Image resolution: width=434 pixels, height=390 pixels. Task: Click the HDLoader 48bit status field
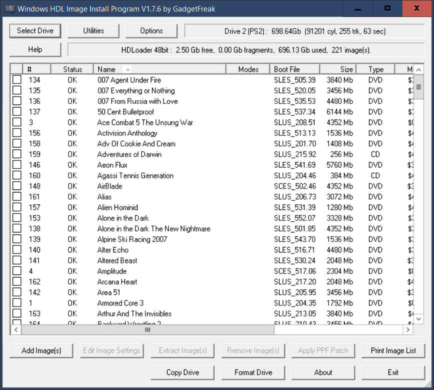246,50
